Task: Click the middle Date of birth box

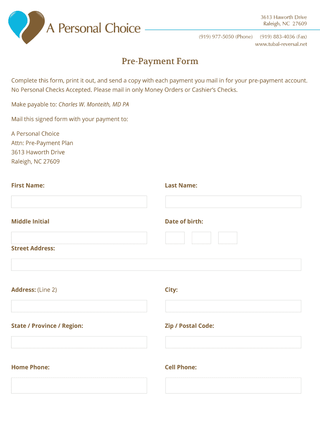Action: pos(201,238)
